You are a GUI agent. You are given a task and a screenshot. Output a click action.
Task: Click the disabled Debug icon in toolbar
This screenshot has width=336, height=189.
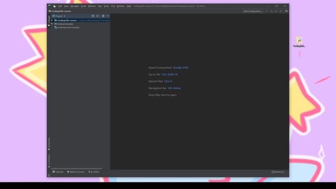[x=271, y=11]
